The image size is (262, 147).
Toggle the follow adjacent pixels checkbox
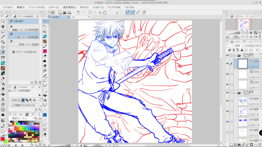(13, 105)
